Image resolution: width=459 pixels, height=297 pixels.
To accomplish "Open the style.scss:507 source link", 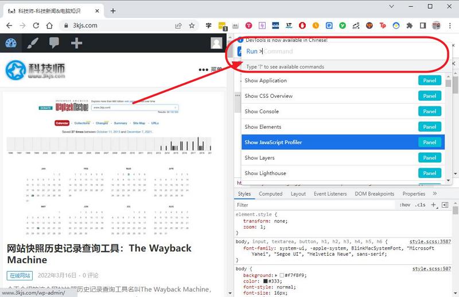I will point(431,268).
